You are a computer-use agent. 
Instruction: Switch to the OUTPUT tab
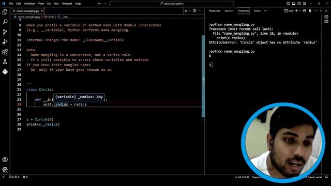point(229,11)
